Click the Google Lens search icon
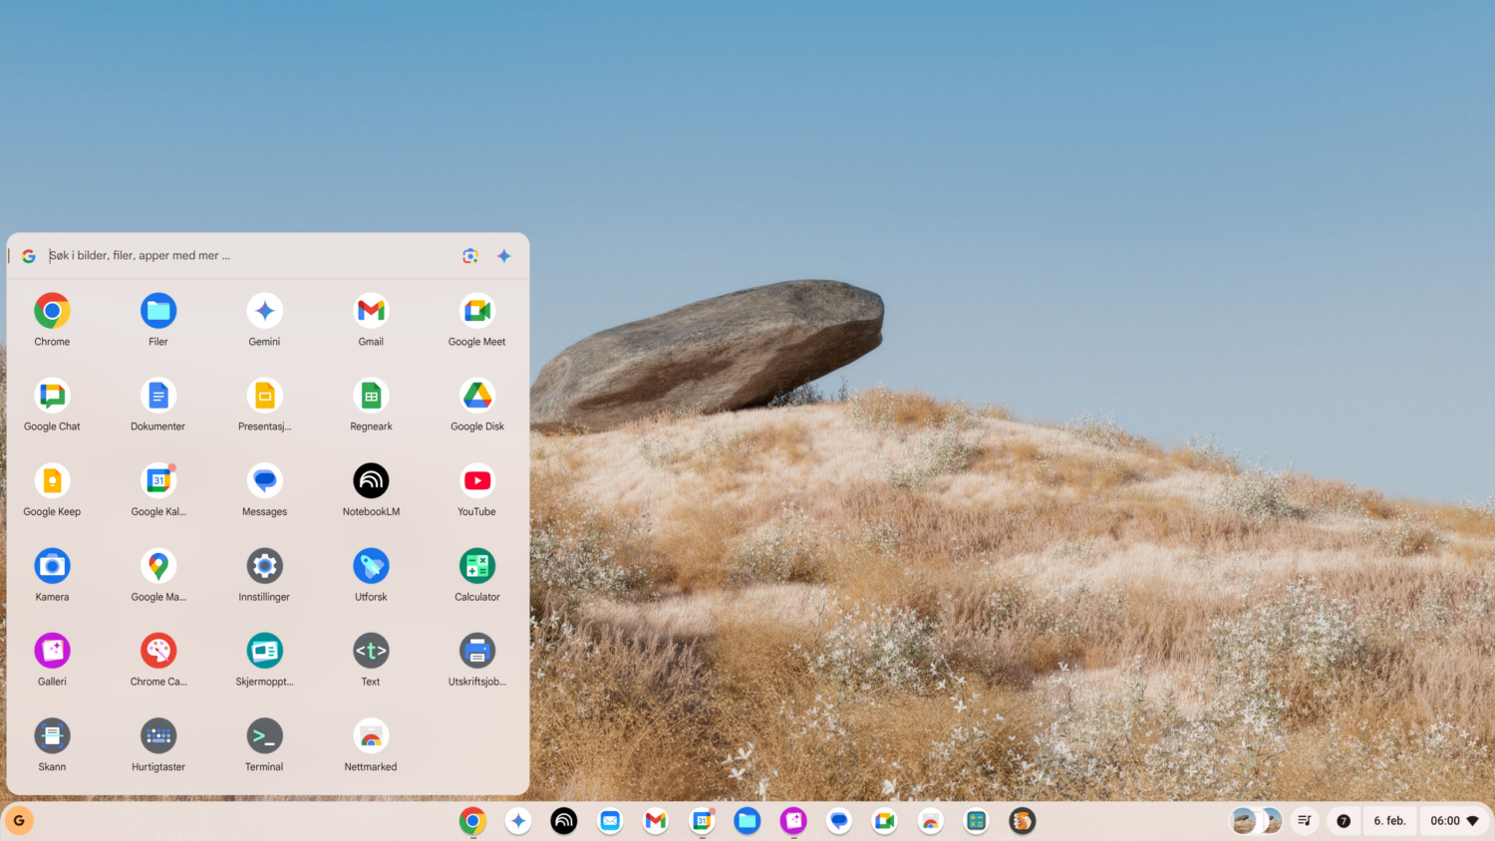Image resolution: width=1495 pixels, height=841 pixels. [470, 256]
